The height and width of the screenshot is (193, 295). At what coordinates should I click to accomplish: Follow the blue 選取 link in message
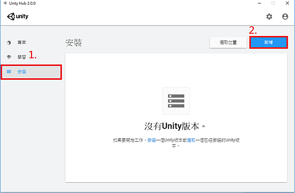pos(191,140)
